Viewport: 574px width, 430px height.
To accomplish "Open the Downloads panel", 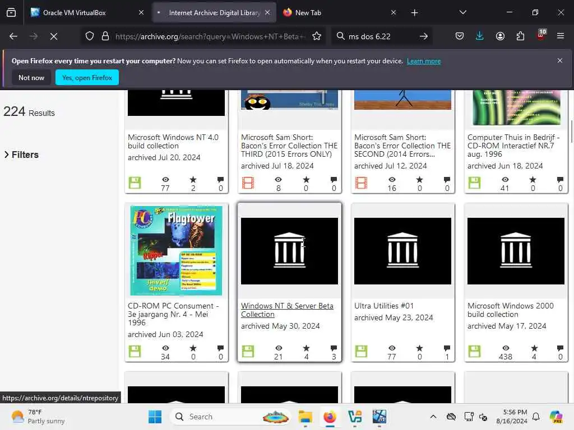I will pos(480,36).
